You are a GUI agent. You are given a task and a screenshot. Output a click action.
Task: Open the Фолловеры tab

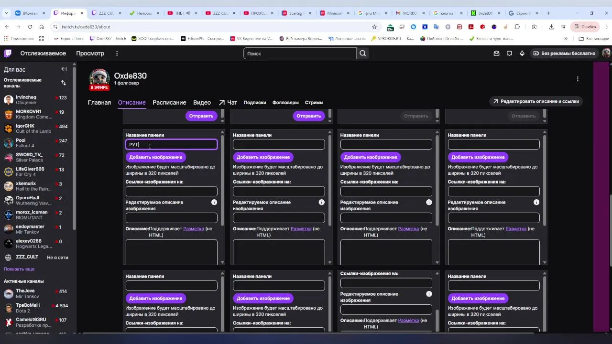(x=285, y=102)
